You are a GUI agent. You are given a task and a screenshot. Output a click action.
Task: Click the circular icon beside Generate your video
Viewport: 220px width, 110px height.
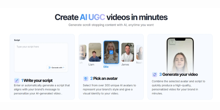tap(155, 75)
